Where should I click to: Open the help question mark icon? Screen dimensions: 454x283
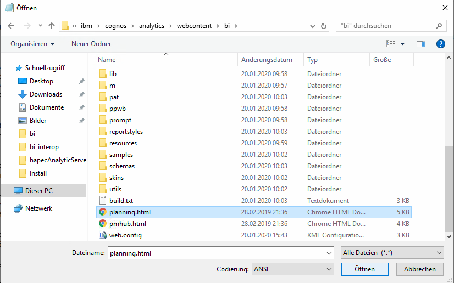(x=441, y=44)
